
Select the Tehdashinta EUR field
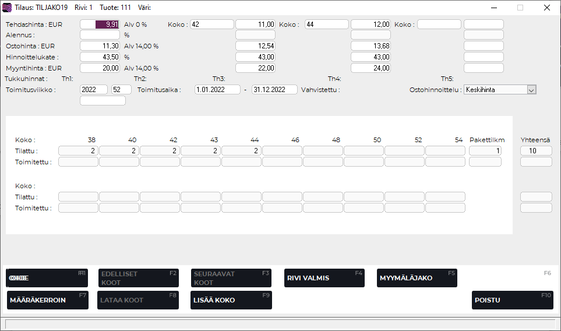click(x=100, y=24)
